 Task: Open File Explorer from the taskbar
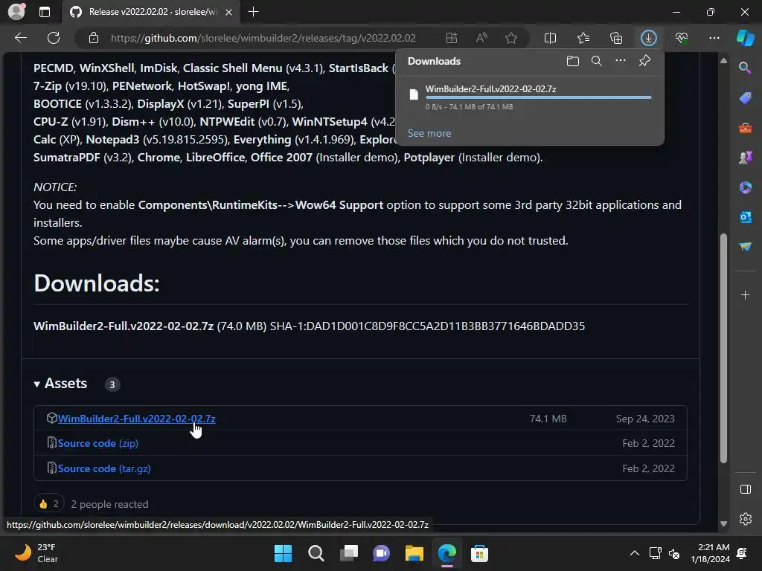(414, 553)
